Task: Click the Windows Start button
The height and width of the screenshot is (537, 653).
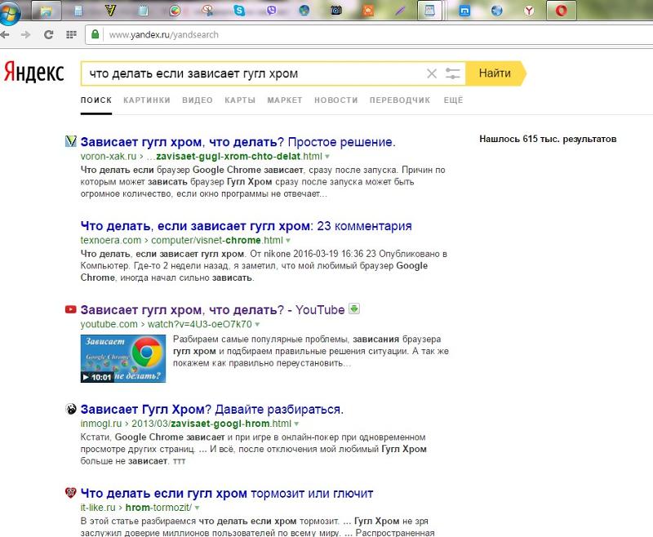Action: [x=11, y=10]
